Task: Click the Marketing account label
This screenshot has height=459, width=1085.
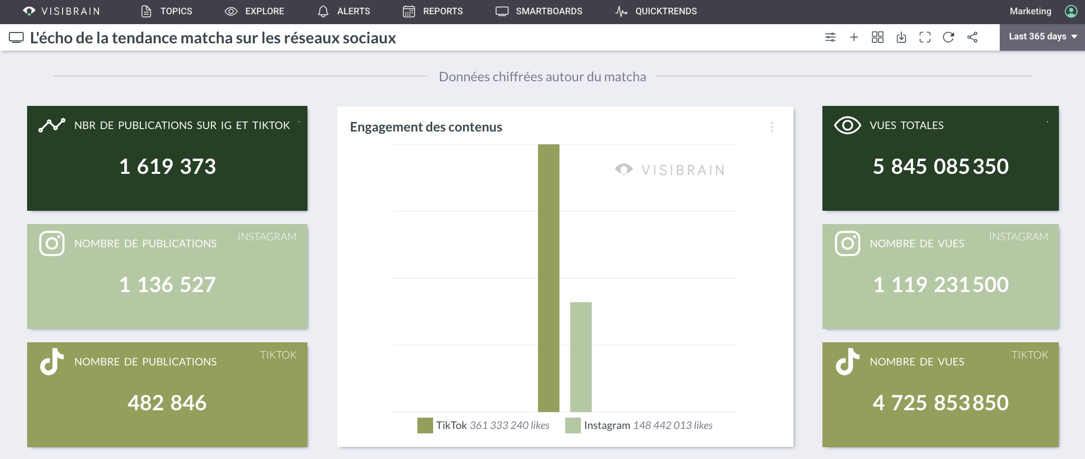Action: tap(1030, 11)
